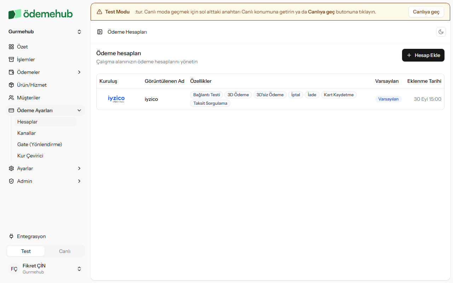Expand the Admin submenu chevron
This screenshot has height=283, width=453.
click(x=79, y=181)
